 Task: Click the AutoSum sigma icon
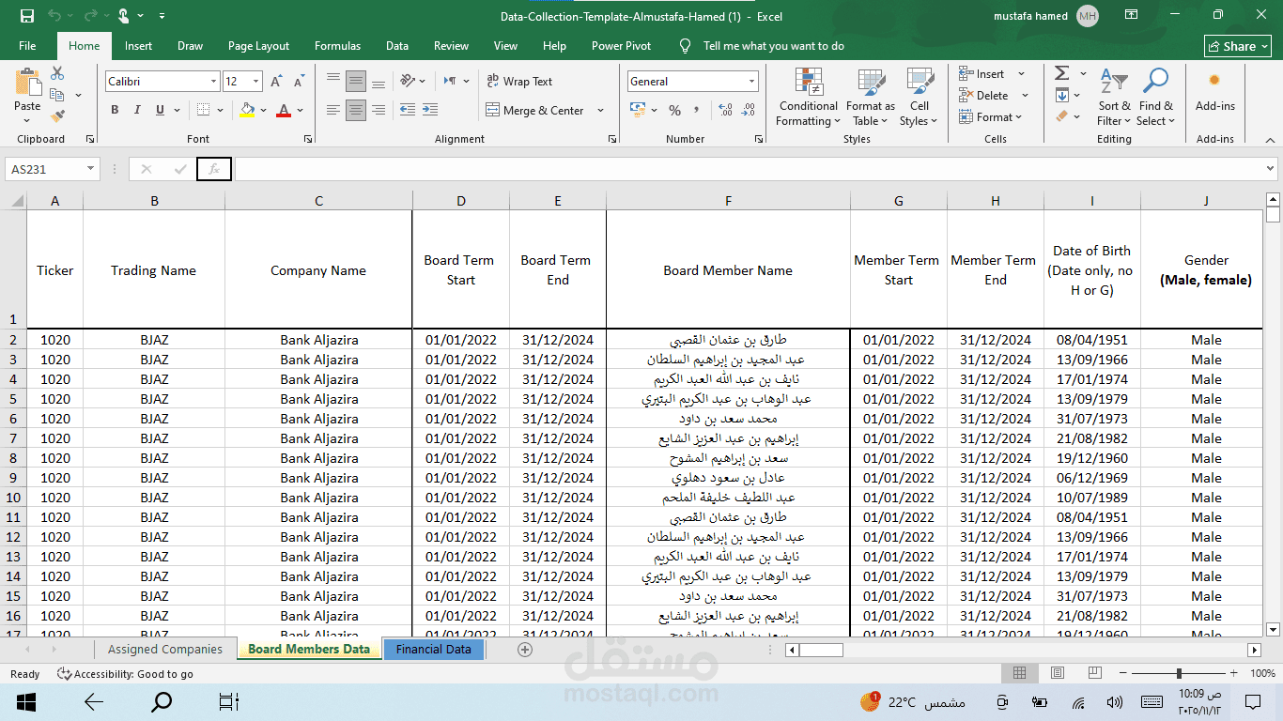tap(1062, 73)
